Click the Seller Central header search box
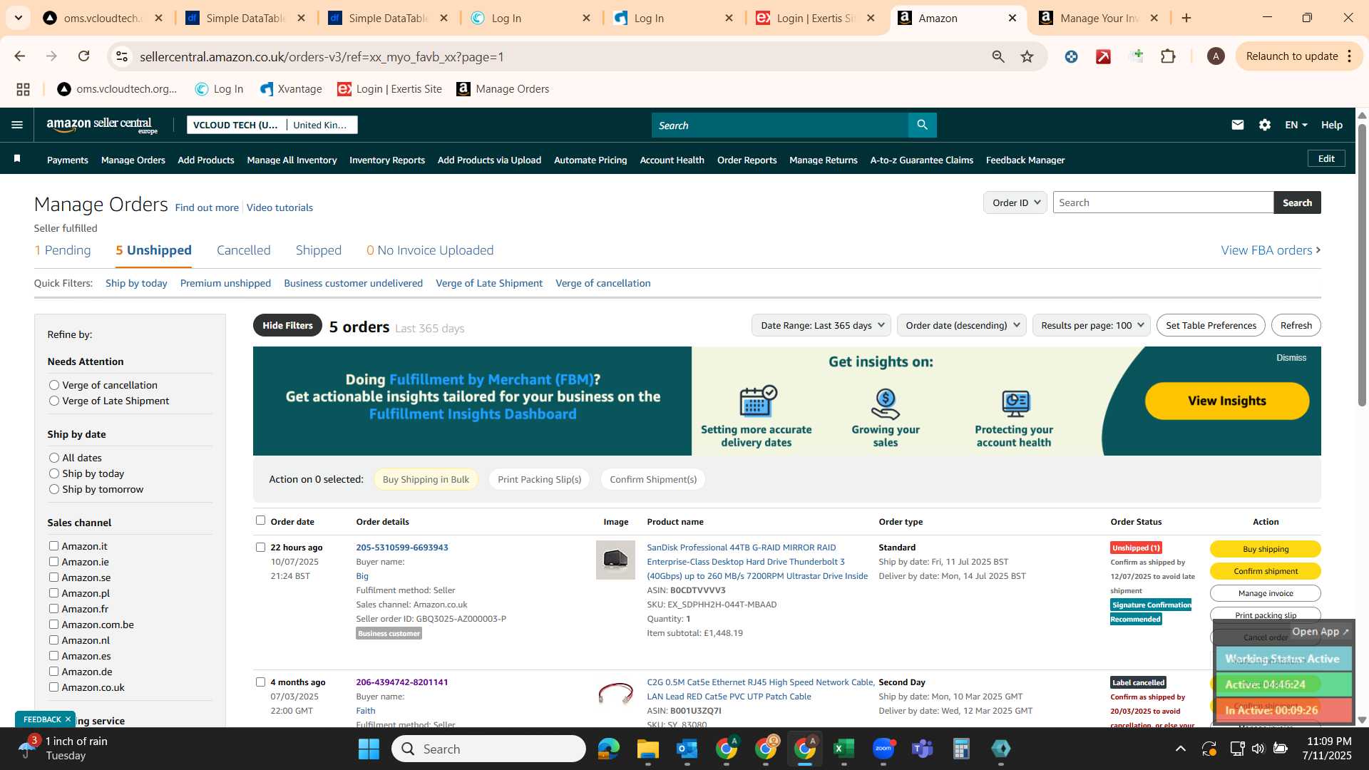This screenshot has height=770, width=1369. tap(779, 125)
